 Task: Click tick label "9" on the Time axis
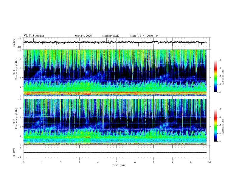pyautogui.click(x=191, y=162)
